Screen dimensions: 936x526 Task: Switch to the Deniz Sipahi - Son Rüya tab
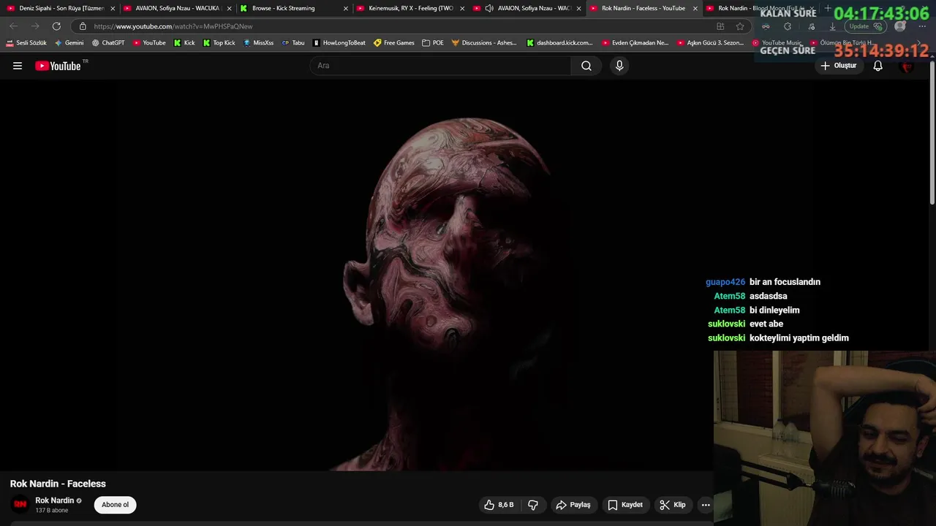[61, 8]
